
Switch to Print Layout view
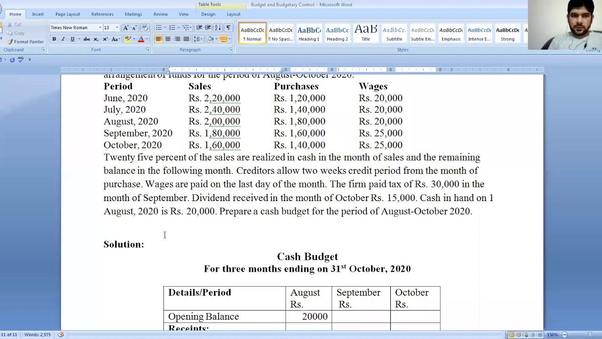click(x=511, y=335)
